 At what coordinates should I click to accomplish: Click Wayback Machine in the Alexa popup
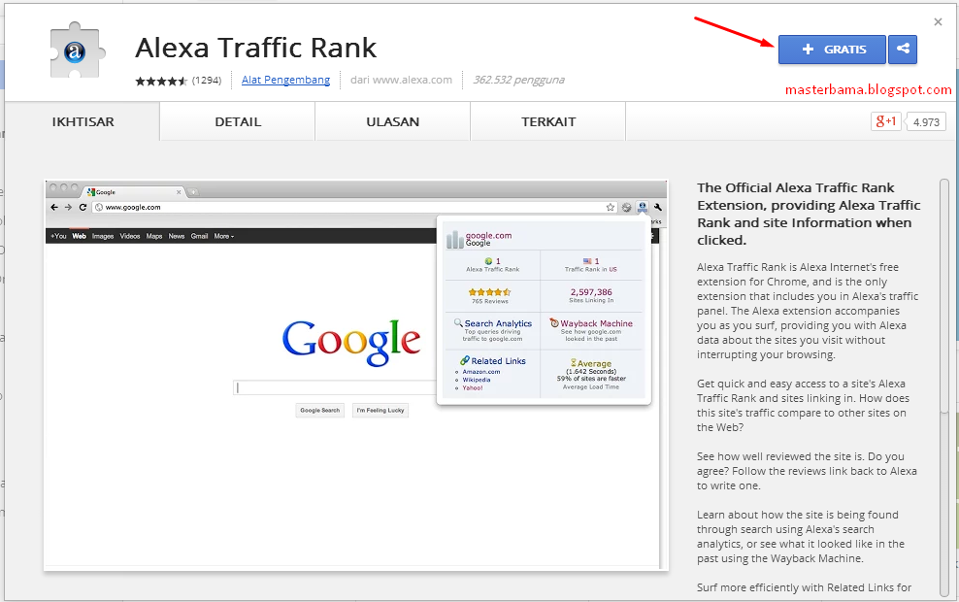point(596,323)
